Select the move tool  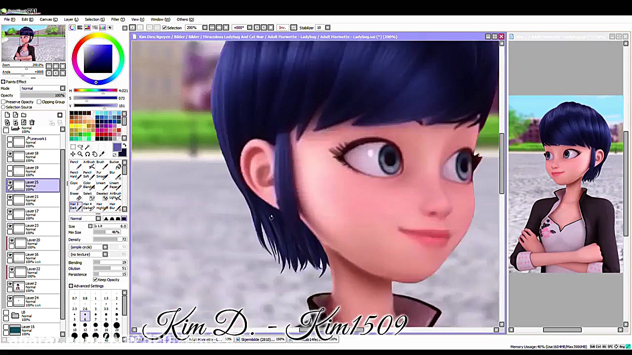pyautogui.click(x=73, y=154)
